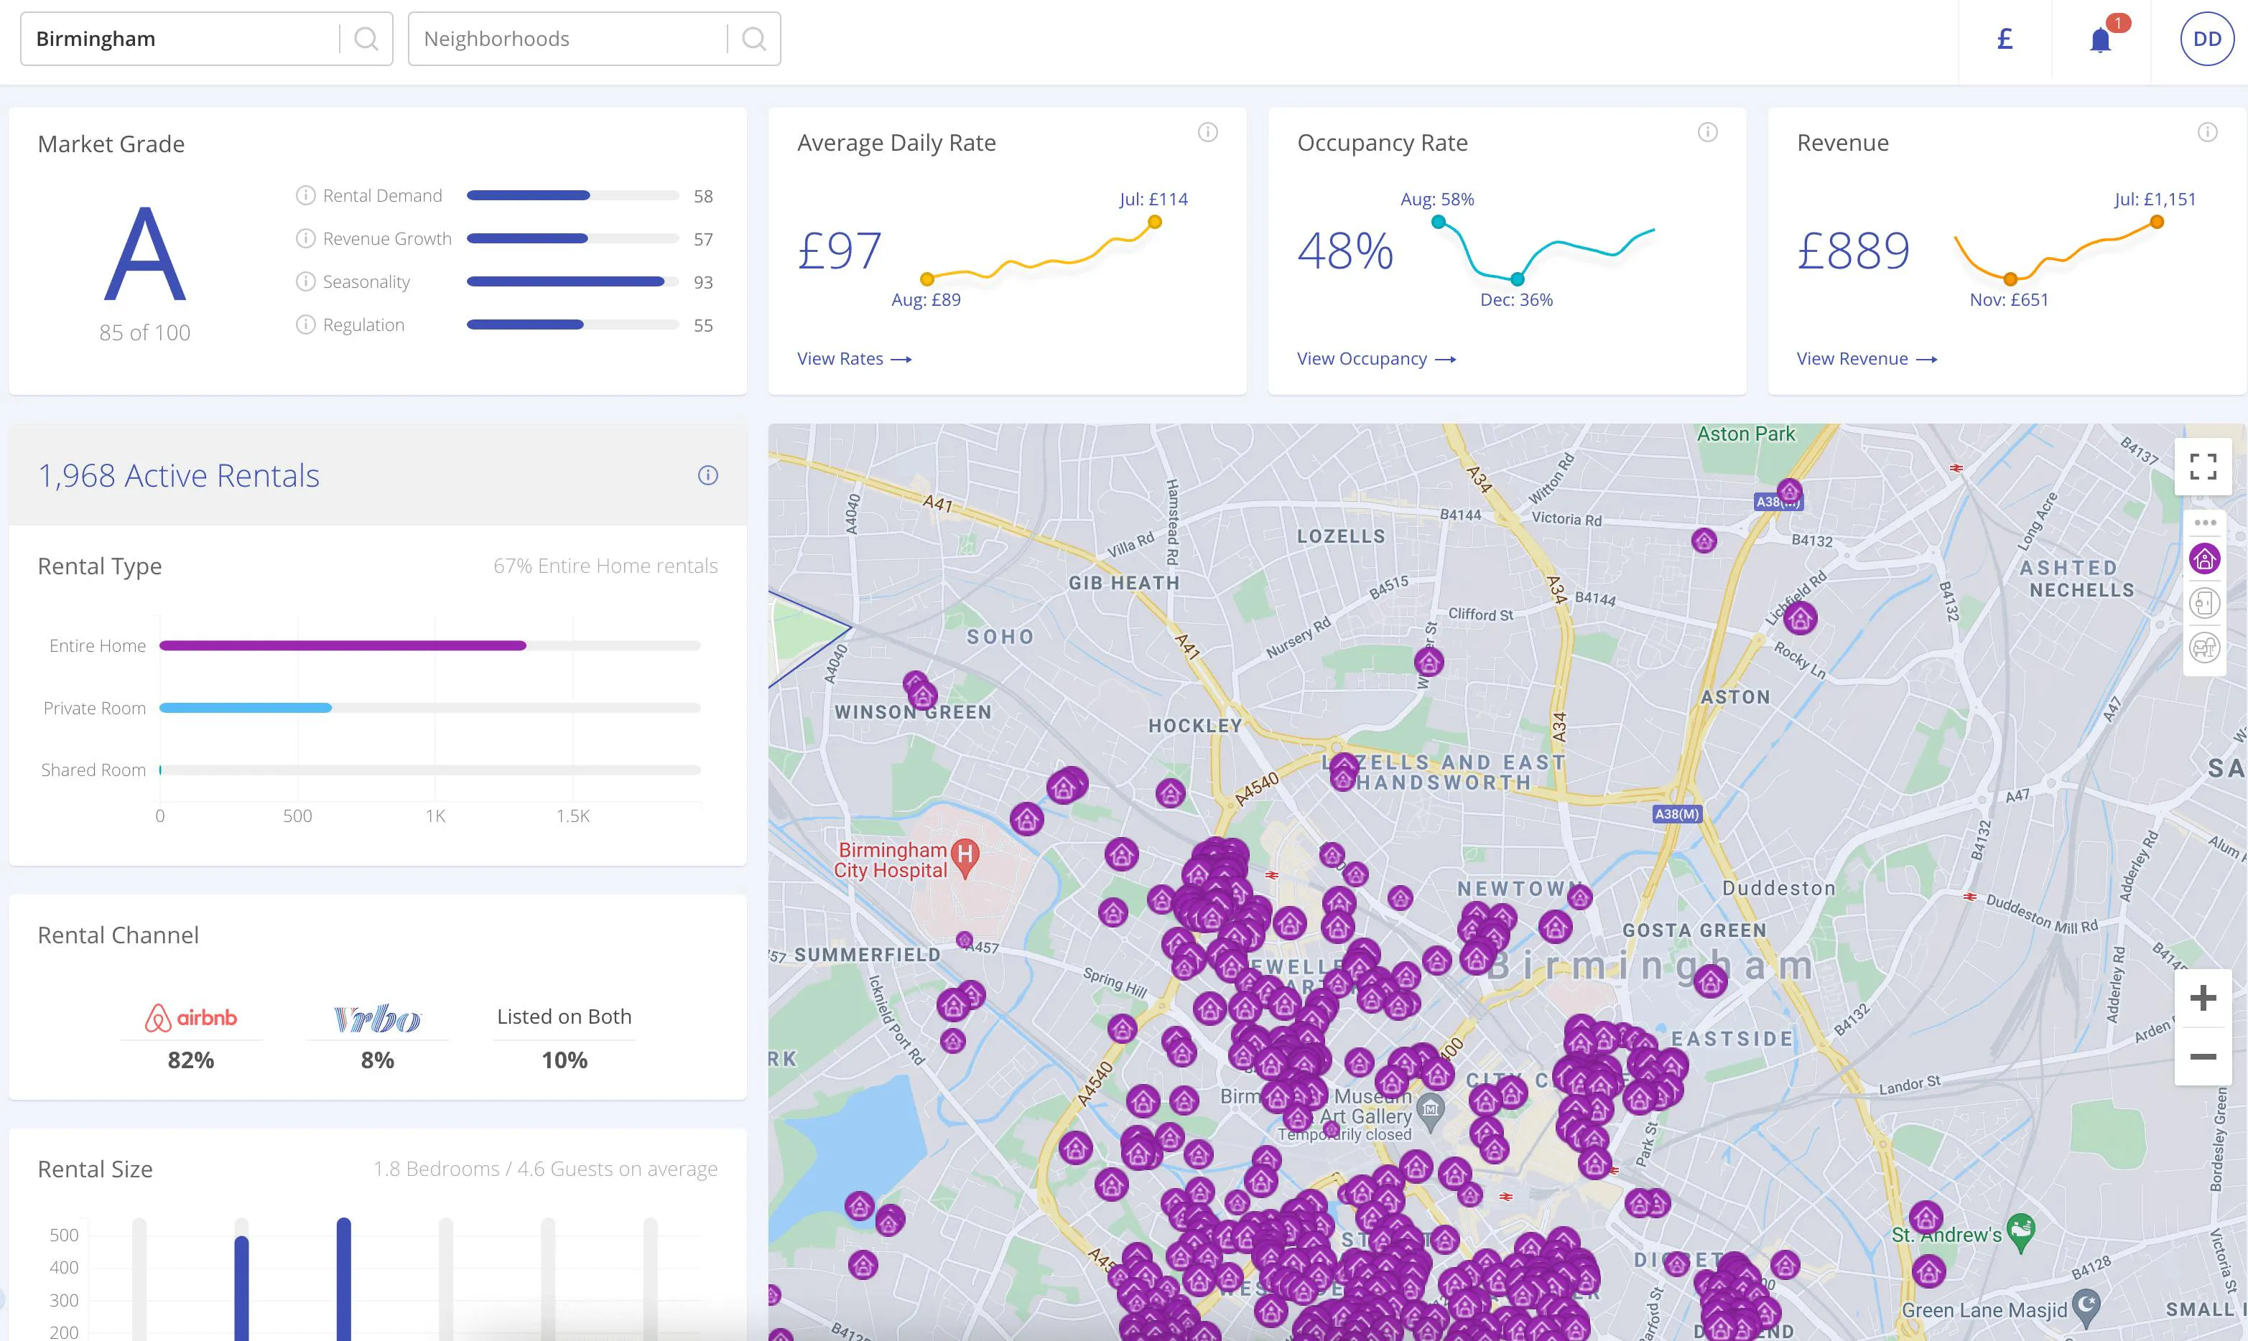The width and height of the screenshot is (2248, 1341).
Task: Click the Seasonality score bar
Action: pyautogui.click(x=572, y=282)
